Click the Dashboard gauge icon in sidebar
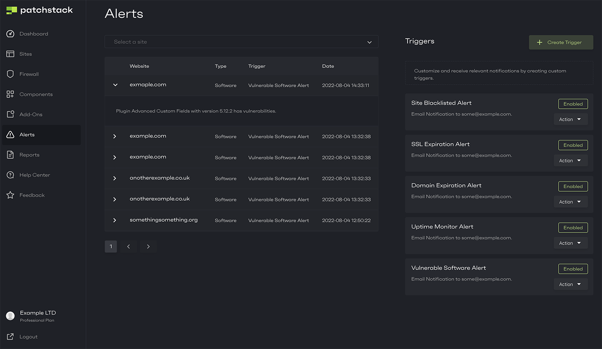 pos(10,34)
